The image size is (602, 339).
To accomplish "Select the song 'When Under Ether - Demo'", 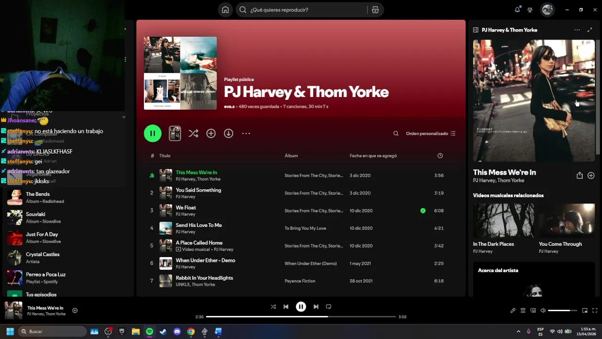I will [x=205, y=260].
